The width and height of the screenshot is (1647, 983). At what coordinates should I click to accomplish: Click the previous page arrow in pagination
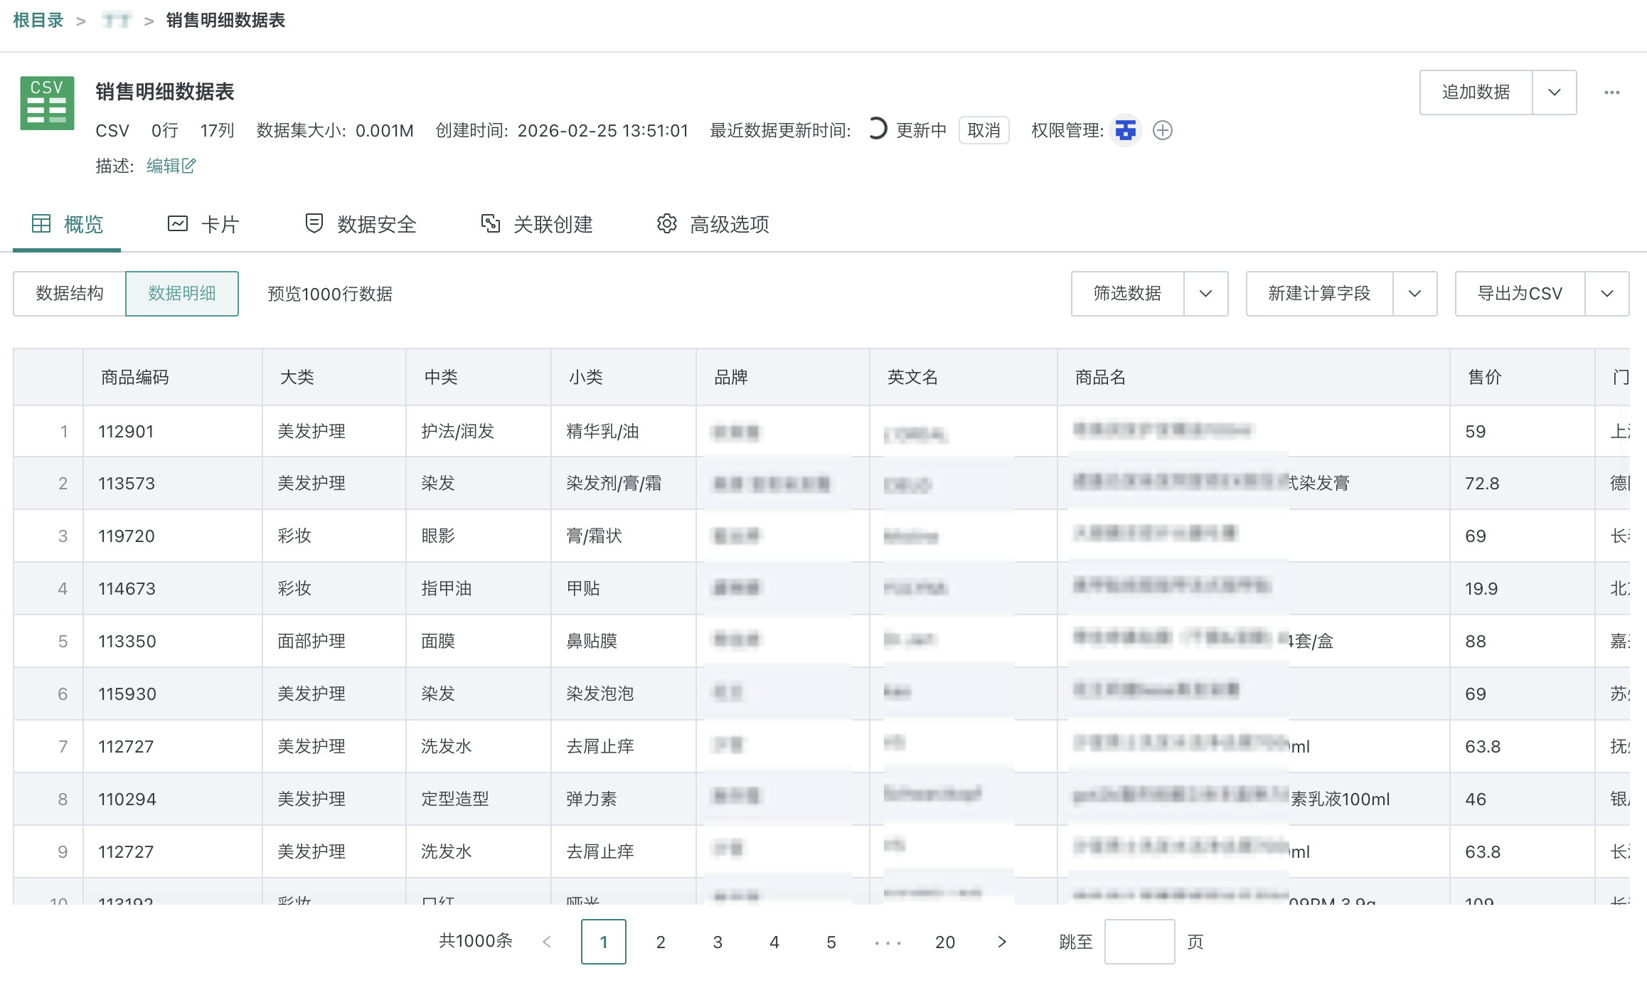tap(547, 942)
